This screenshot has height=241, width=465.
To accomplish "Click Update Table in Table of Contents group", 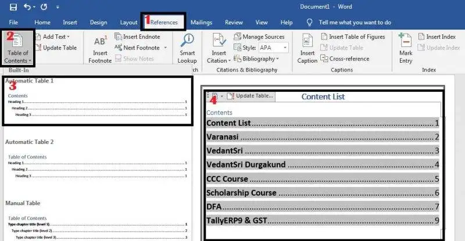I will [x=56, y=48].
